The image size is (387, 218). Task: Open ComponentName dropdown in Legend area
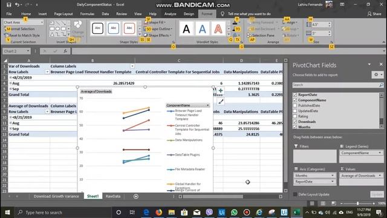point(380,153)
